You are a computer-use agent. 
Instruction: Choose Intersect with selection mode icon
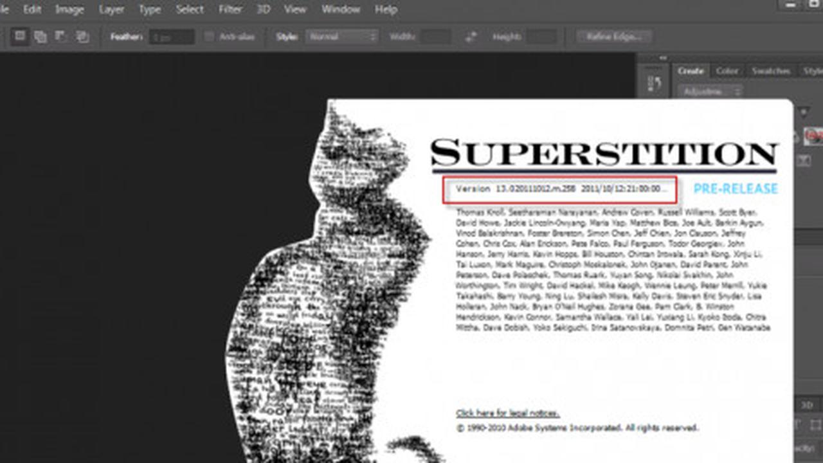coord(82,37)
